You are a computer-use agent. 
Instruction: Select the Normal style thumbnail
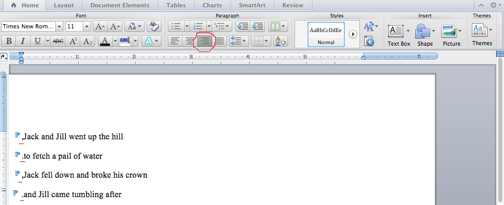(326, 34)
